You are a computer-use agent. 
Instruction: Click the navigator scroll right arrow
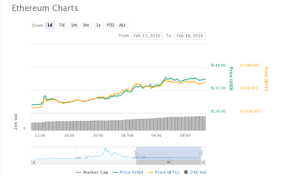(203, 162)
